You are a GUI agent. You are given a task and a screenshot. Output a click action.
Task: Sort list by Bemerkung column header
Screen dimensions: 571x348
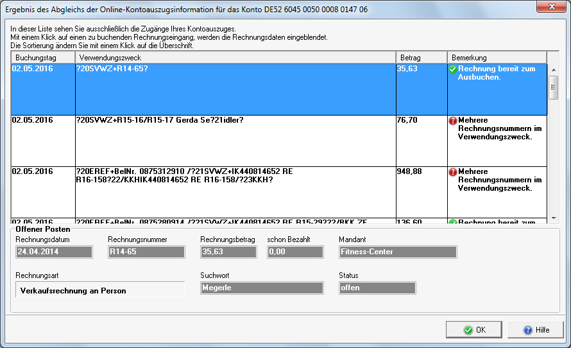click(496, 58)
